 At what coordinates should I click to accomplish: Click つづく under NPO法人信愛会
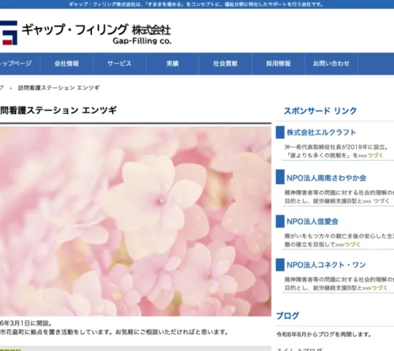click(x=352, y=244)
